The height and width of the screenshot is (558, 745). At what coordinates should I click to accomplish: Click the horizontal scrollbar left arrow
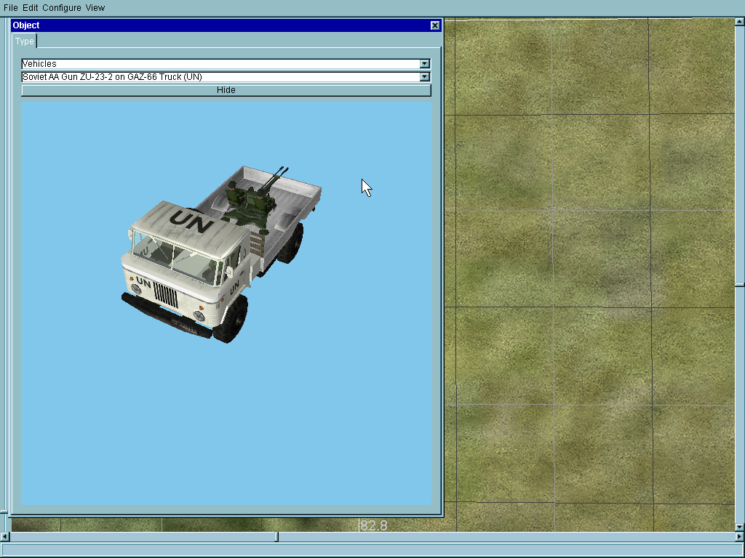4,537
